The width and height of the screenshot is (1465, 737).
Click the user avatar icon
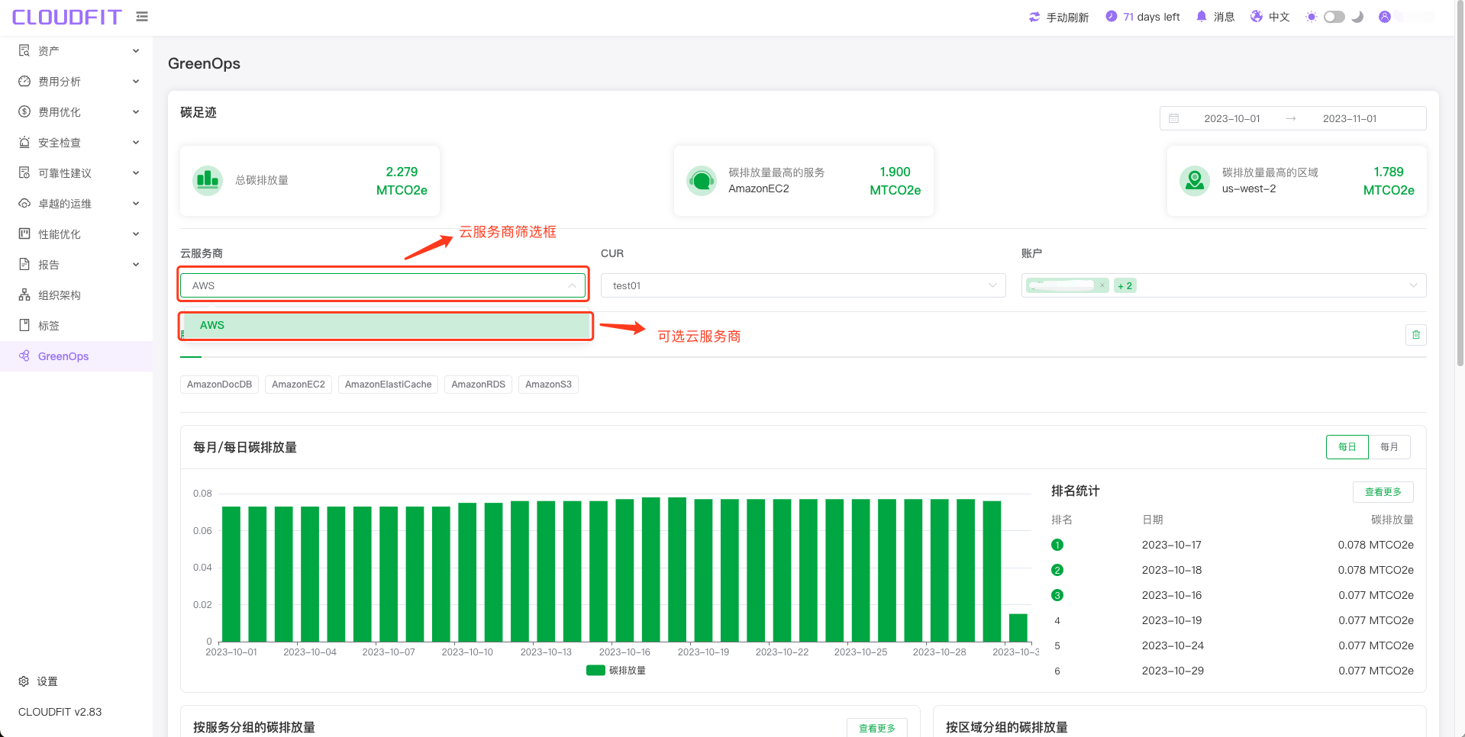point(1385,17)
